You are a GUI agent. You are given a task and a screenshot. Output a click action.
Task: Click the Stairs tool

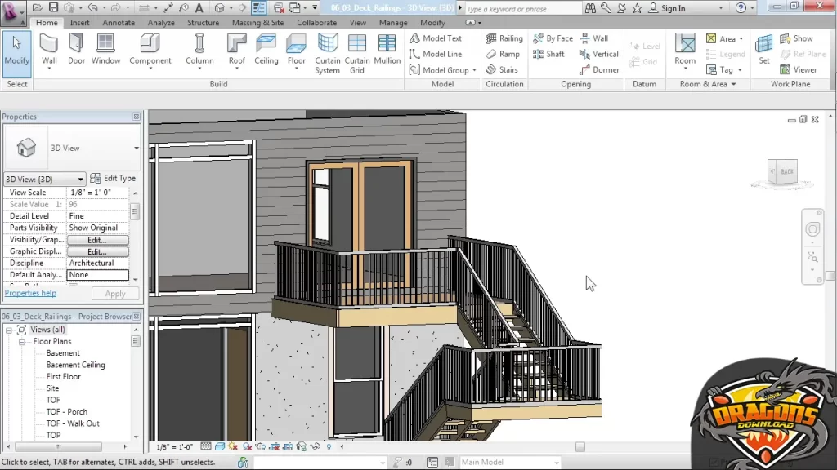coord(502,70)
